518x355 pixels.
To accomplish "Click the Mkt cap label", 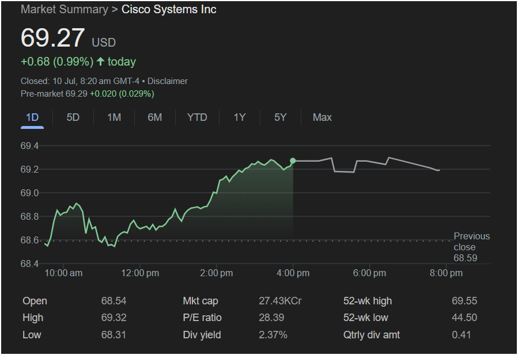I will point(201,301).
